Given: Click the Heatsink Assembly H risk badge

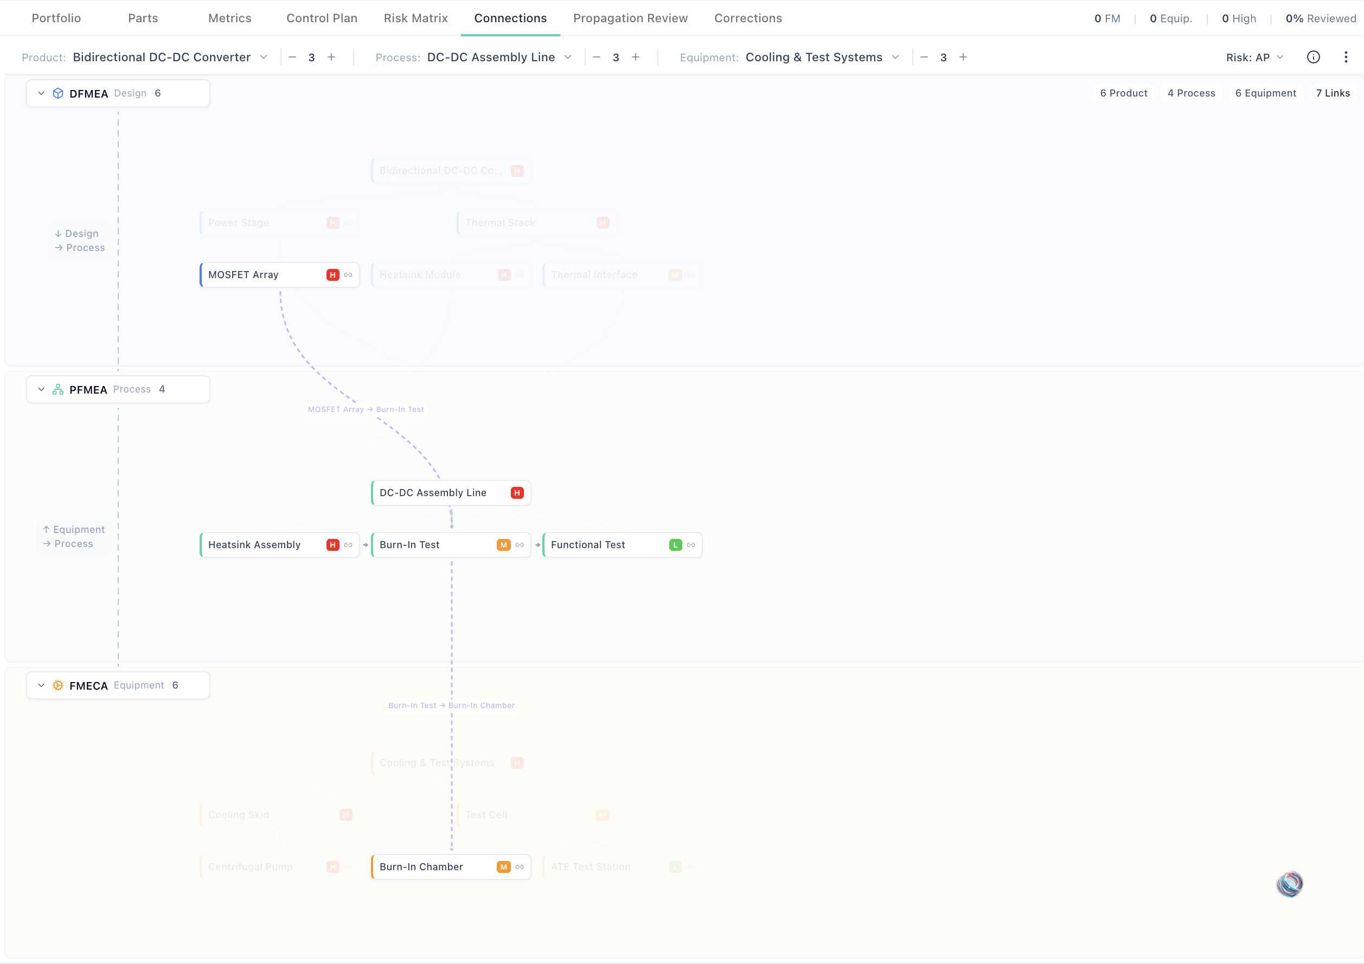Looking at the screenshot, I should tap(332, 545).
